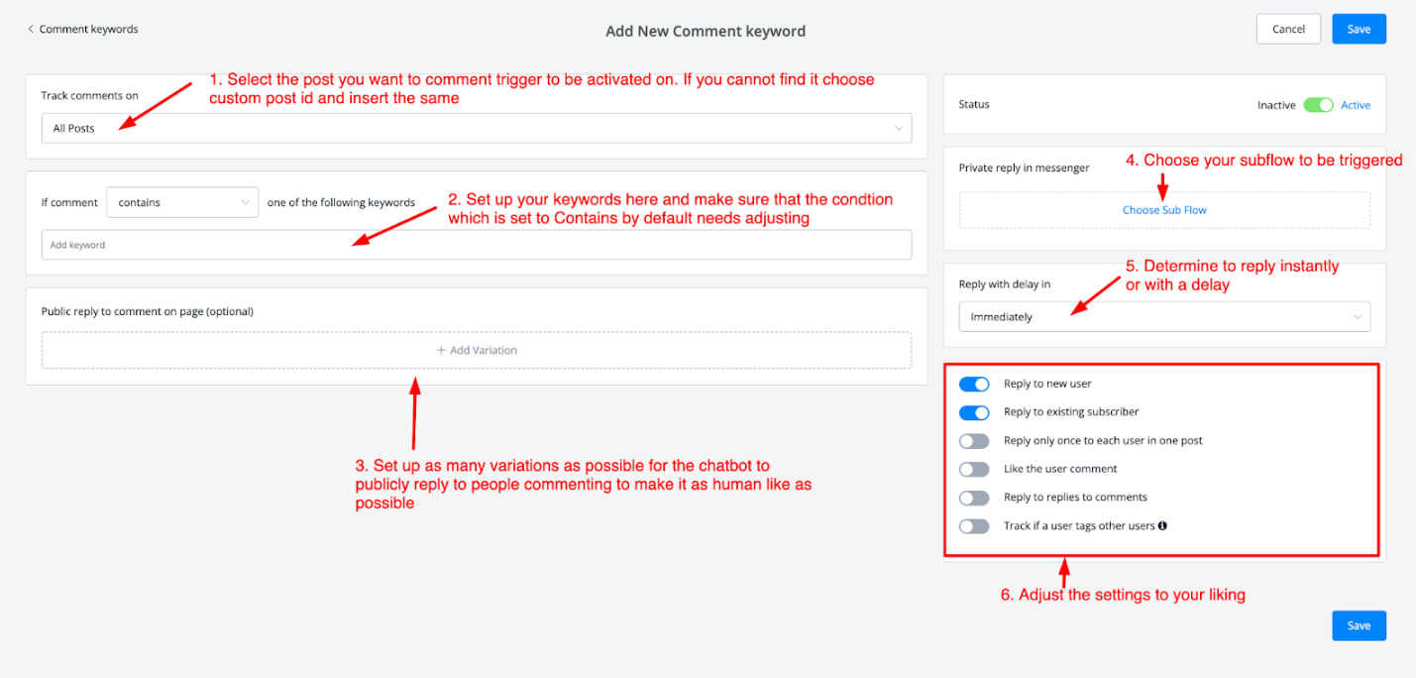Screen dimensions: 1416x678
Task: Enable Reply only once per user toggle
Action: (x=974, y=441)
